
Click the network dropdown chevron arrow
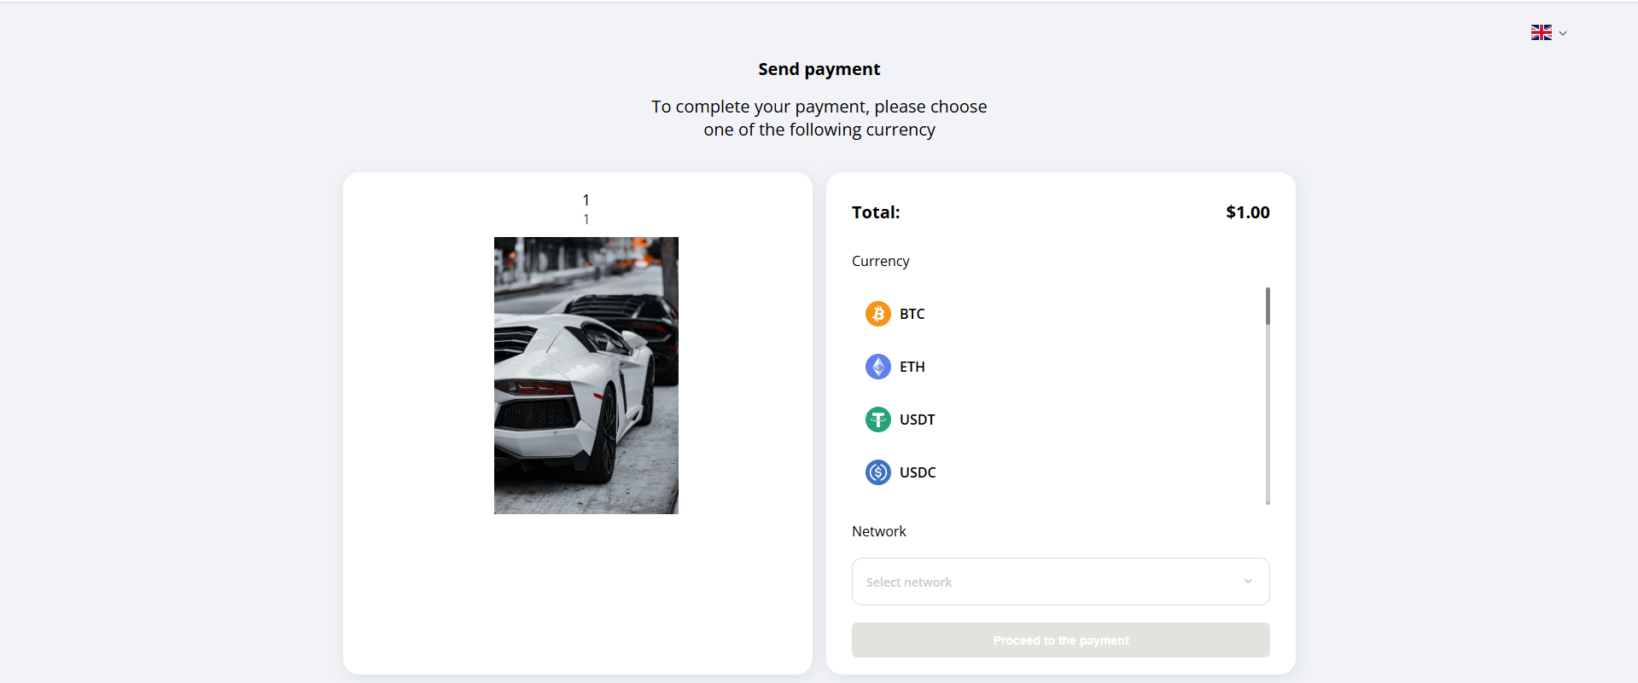pyautogui.click(x=1248, y=582)
